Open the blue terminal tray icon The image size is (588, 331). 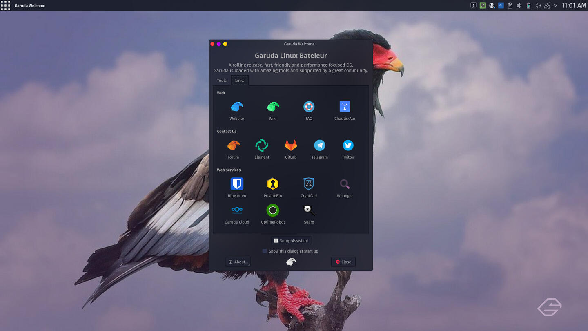click(x=501, y=6)
